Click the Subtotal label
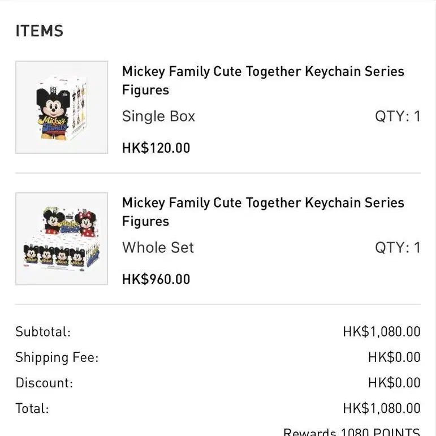The height and width of the screenshot is (436, 436). [x=43, y=332]
